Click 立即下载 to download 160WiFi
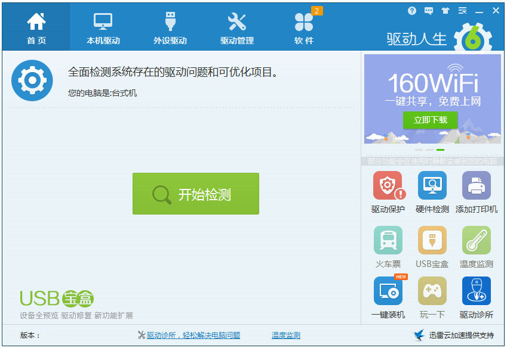Image resolution: width=507 pixels, height=348 pixels. click(431, 120)
